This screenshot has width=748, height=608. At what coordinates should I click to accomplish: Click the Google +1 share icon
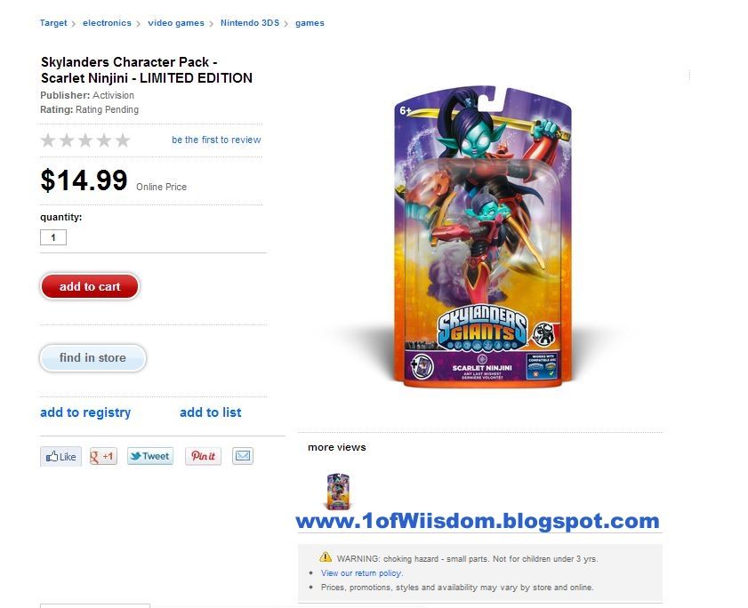[x=103, y=456]
